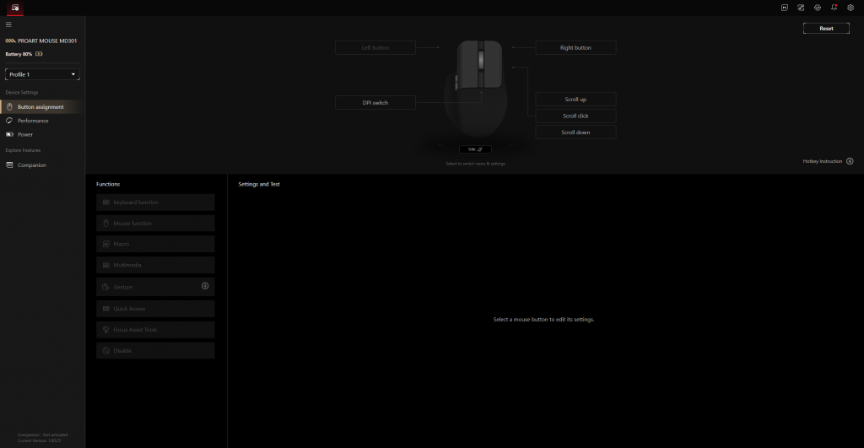The image size is (864, 448).
Task: Click the sync update icon in top bar
Action: (817, 8)
